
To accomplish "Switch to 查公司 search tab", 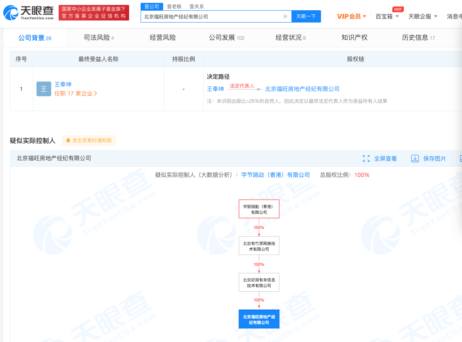I will coord(152,7).
